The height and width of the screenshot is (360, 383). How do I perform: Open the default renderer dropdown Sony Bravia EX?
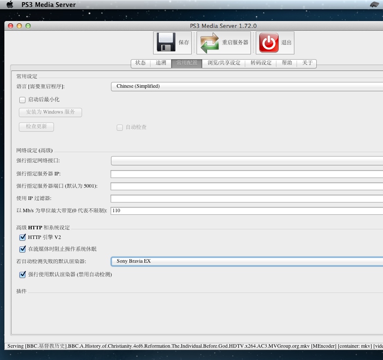pos(247,261)
